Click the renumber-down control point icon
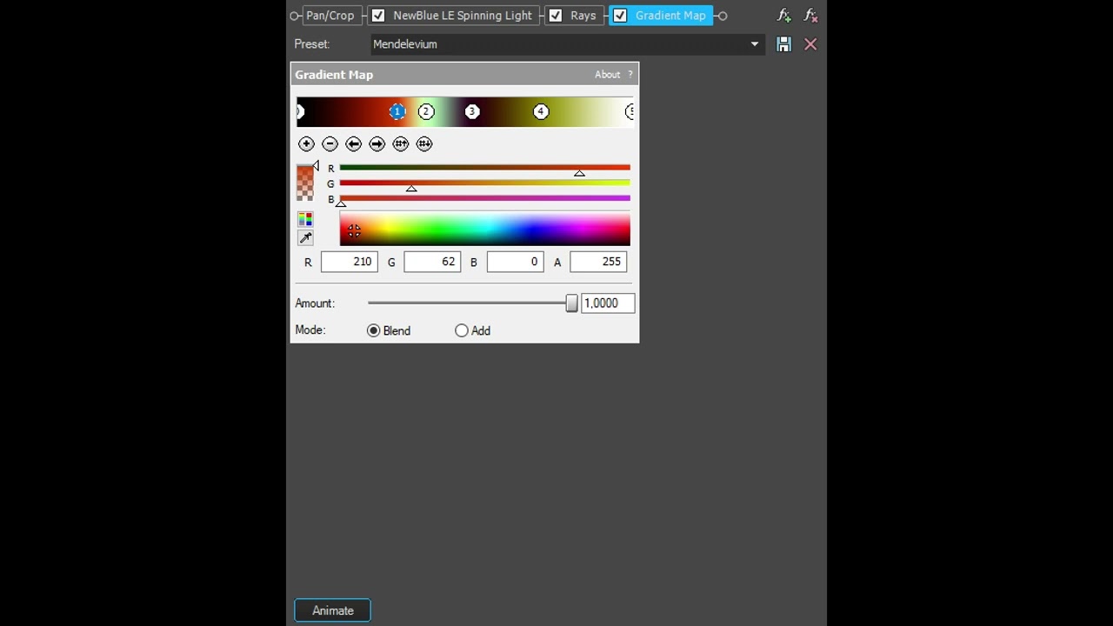Viewport: 1113px width, 626px height. tap(424, 144)
